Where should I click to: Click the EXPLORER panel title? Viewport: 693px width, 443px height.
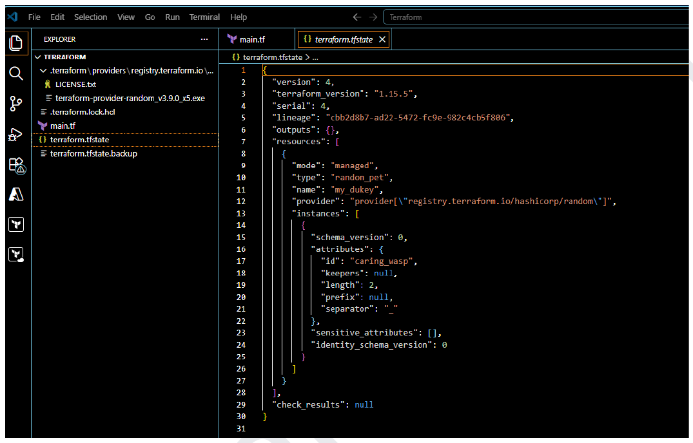[60, 39]
